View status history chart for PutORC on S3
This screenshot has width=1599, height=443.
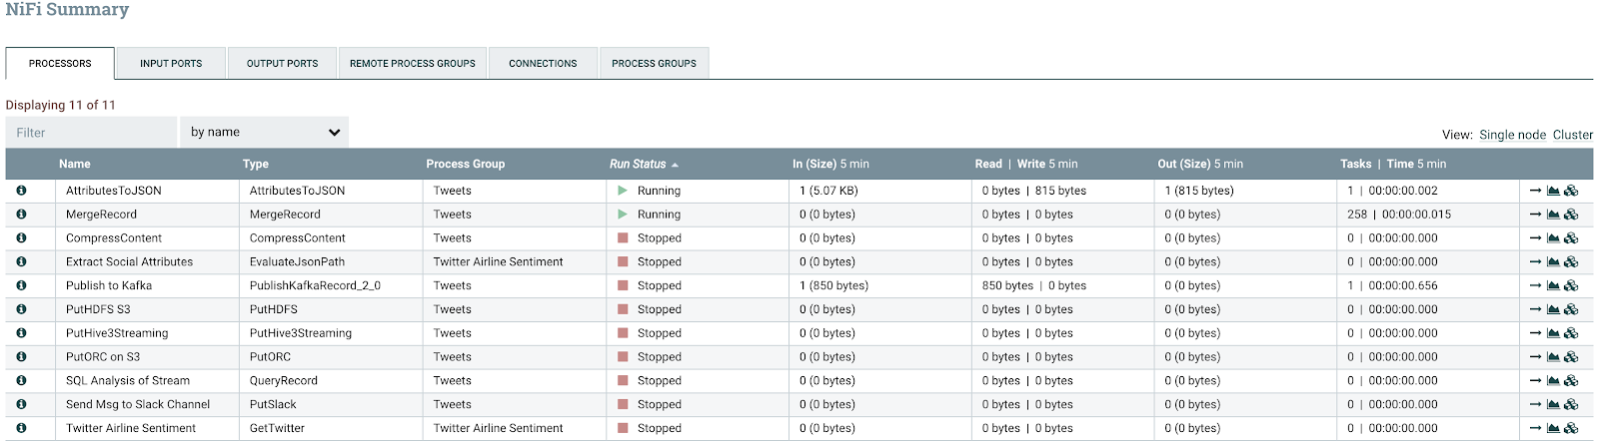click(x=1553, y=357)
